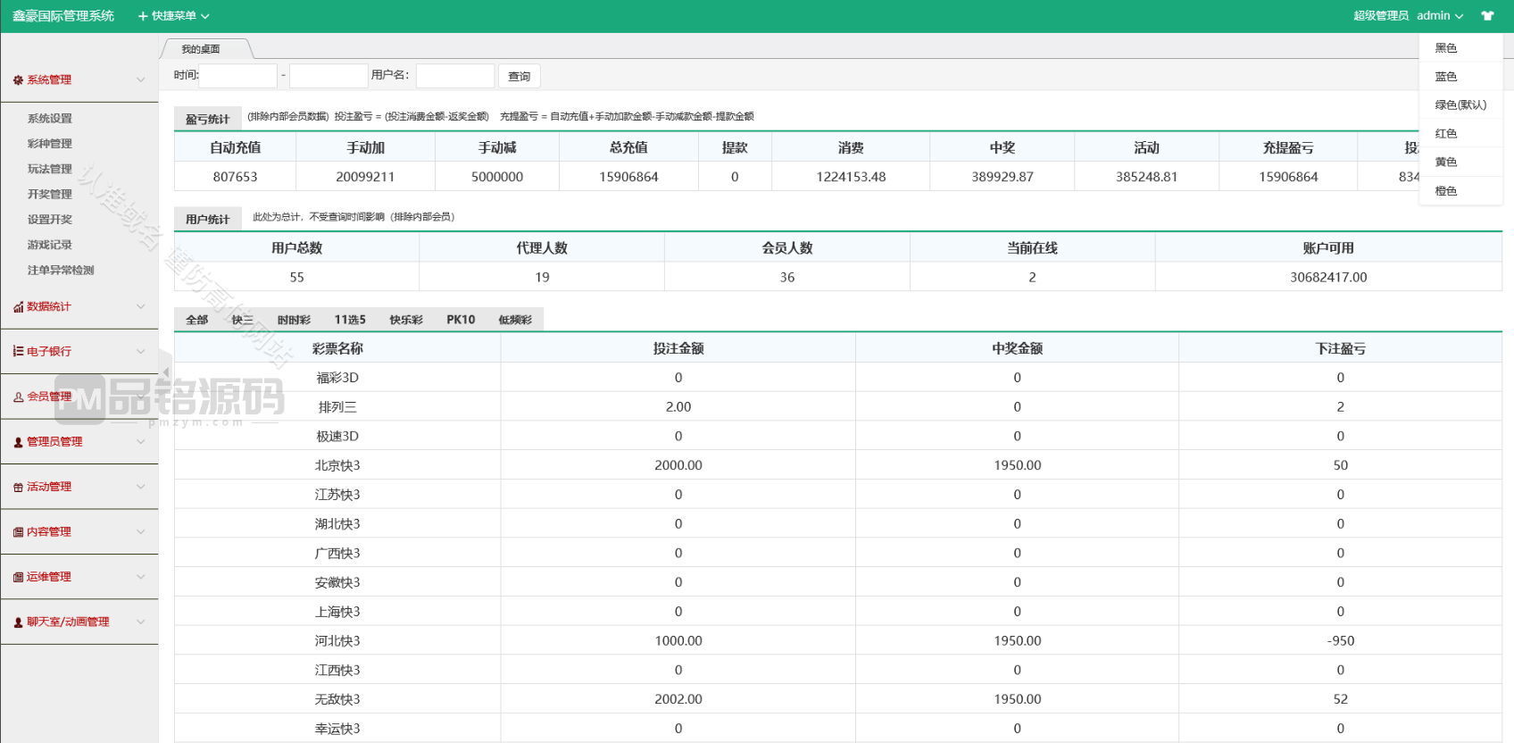Collapse the sidebar with the arrow handle

pos(165,371)
